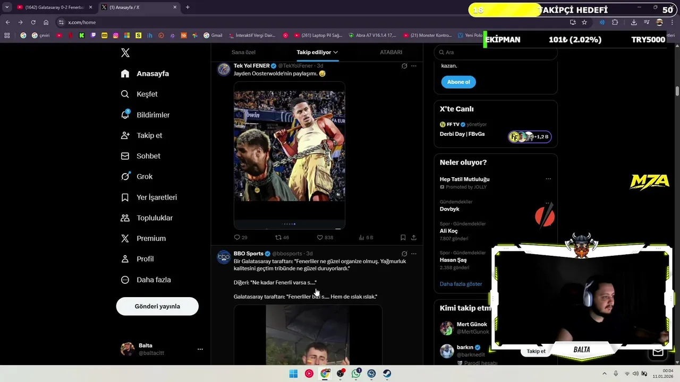
Task: Go to Takip et in sidebar
Action: coord(141,135)
